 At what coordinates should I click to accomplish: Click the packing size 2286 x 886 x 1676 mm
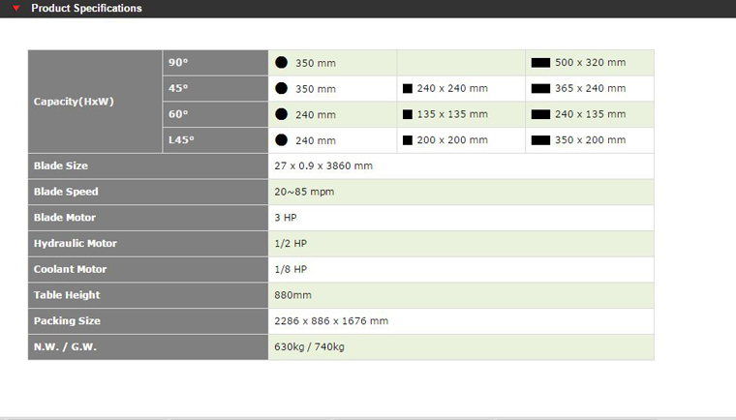331,321
